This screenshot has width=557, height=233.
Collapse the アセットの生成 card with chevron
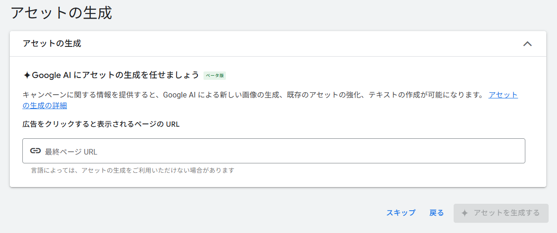[x=527, y=44]
